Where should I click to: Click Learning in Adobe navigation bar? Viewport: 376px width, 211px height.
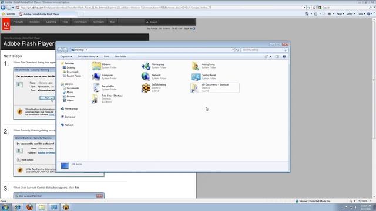(51, 22)
